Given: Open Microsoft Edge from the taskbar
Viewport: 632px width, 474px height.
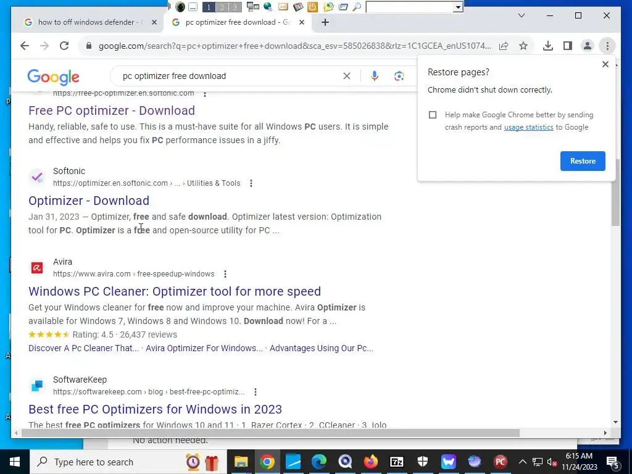Looking at the screenshot, I should (x=319, y=462).
